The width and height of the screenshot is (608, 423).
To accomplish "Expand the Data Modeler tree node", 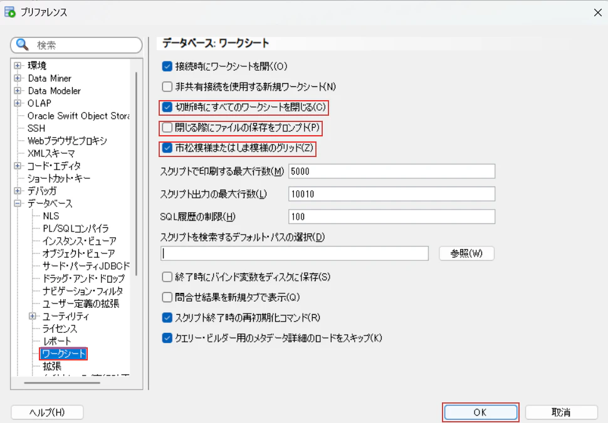I will tap(18, 91).
